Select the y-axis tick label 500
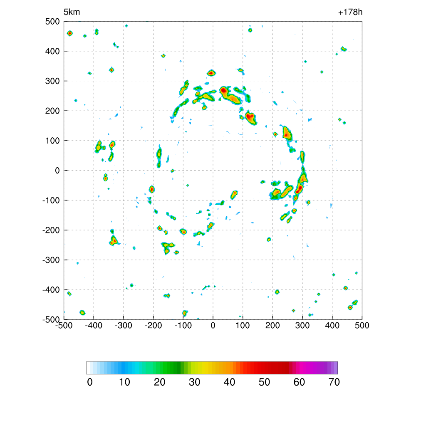426x426 pixels. [x=52, y=22]
